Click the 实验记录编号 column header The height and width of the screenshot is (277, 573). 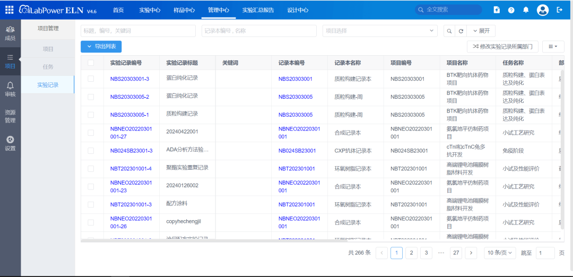click(x=126, y=63)
